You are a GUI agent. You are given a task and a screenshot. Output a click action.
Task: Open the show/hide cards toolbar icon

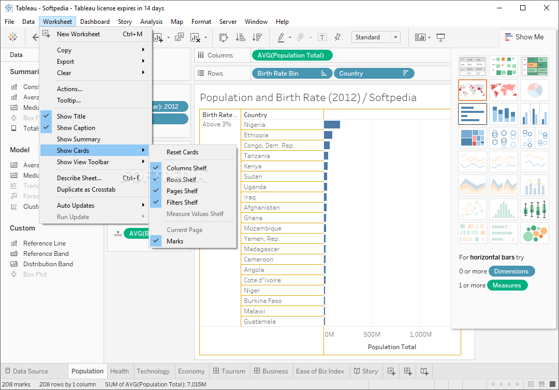[x=420, y=37]
